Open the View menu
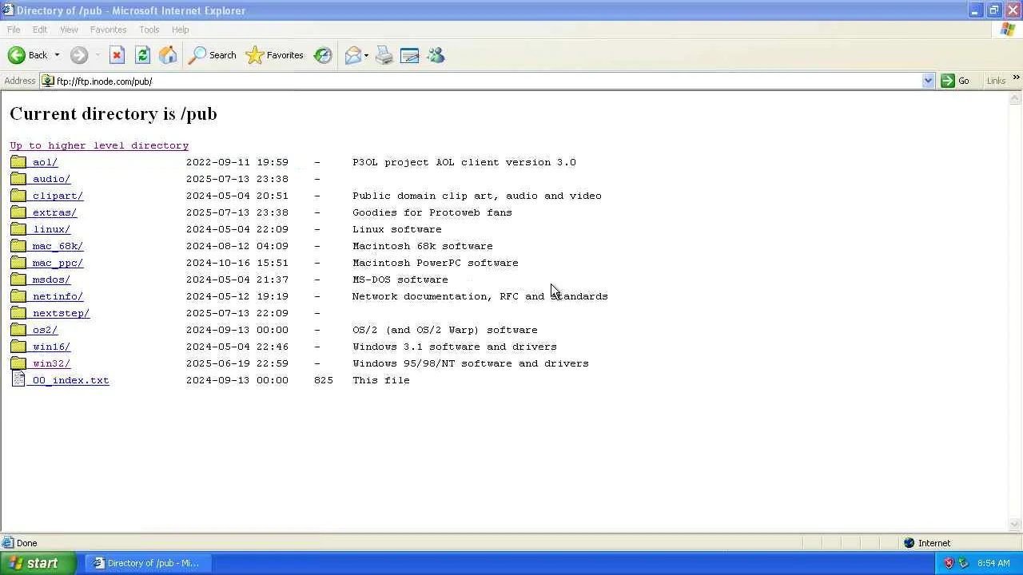1023x575 pixels. tap(69, 30)
